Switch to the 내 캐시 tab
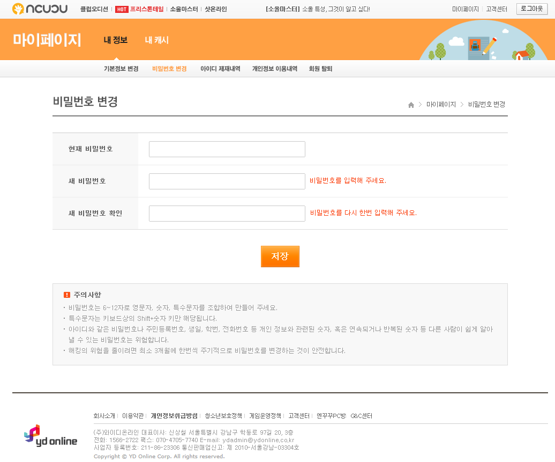This screenshot has width=555, height=462. (x=156, y=40)
